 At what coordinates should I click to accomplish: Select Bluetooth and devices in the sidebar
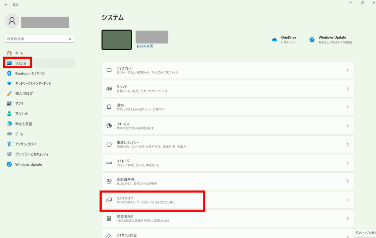30,73
